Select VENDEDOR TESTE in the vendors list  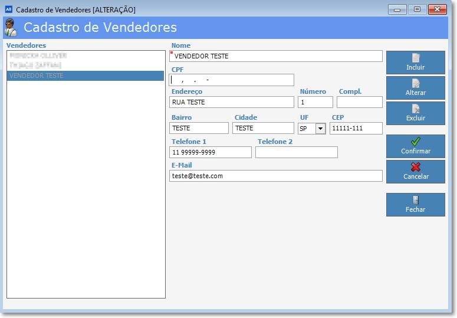click(x=85, y=76)
